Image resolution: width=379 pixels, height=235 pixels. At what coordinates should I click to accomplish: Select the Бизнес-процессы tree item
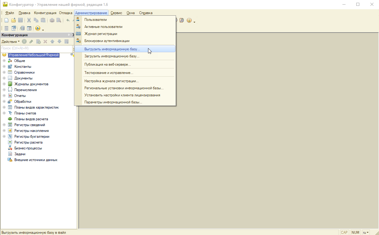pos(28,148)
